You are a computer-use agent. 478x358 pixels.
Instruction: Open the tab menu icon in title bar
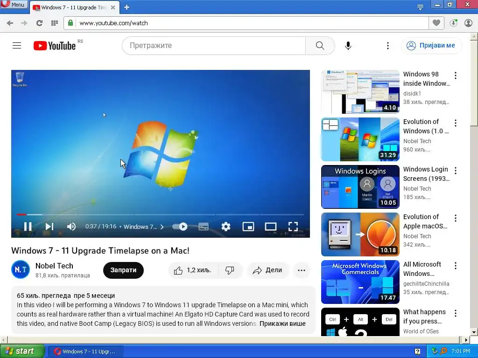(420, 7)
